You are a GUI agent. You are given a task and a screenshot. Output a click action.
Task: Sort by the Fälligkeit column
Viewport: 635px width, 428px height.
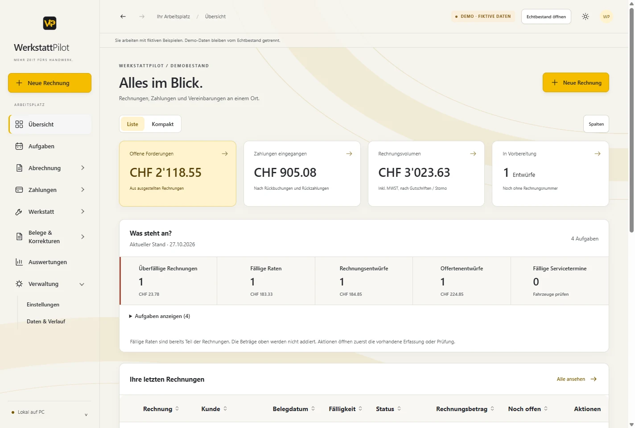click(x=346, y=409)
